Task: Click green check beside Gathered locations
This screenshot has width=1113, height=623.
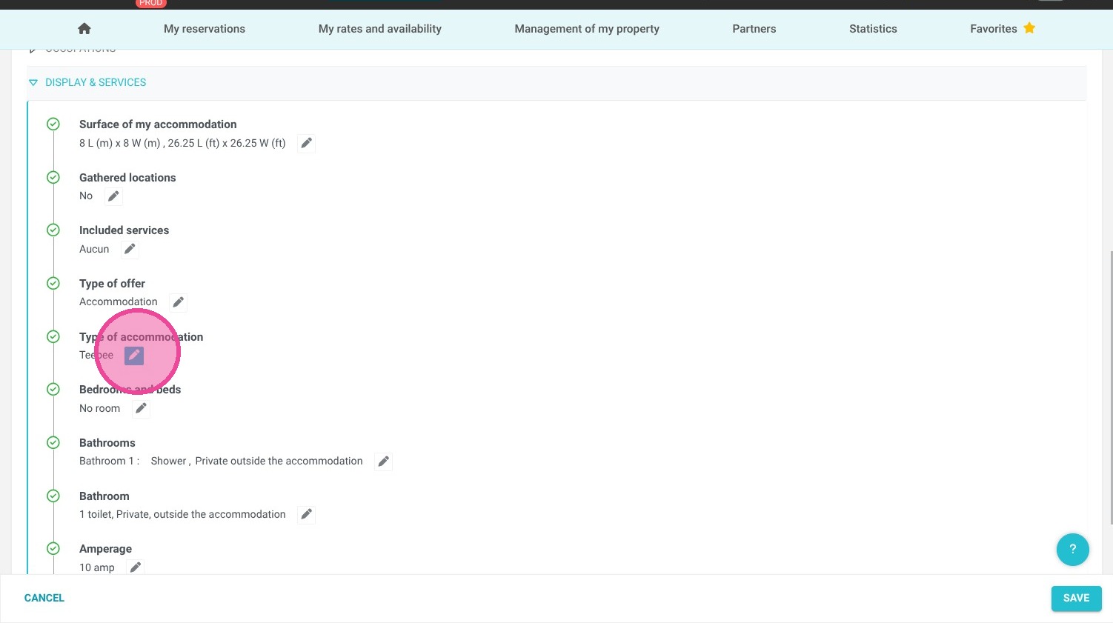Action: point(53,177)
